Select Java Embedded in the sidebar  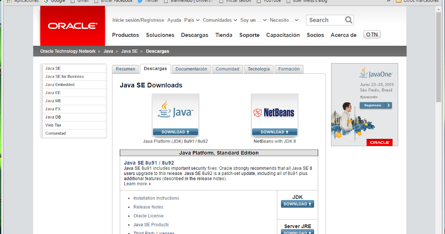(x=74, y=85)
